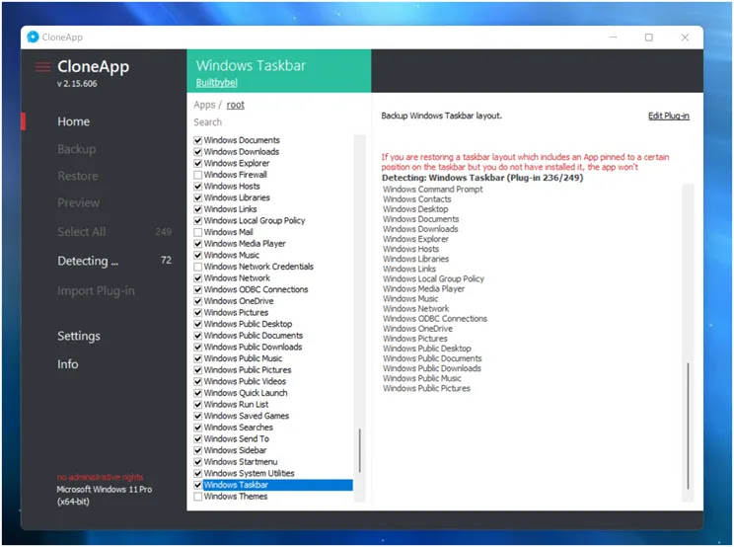Open Info in sidebar

coord(67,364)
